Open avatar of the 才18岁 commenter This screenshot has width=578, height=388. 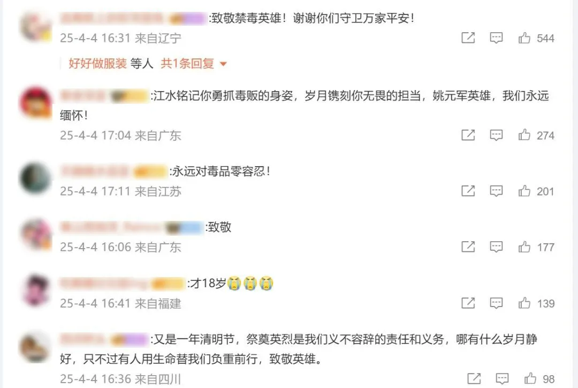click(36, 290)
